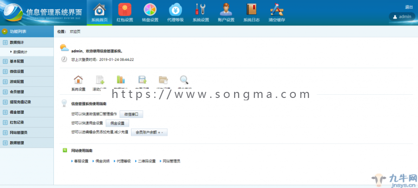The width and height of the screenshot is (418, 188).
Task: Click the 信息管理系统使用指南 heading
Action: point(89,104)
